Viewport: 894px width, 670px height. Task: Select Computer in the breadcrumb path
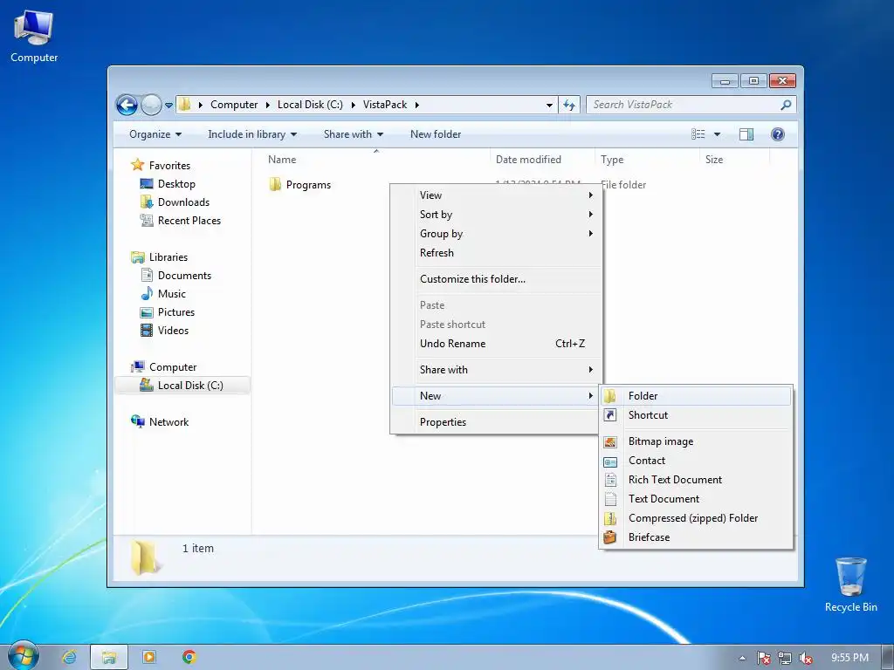[234, 105]
